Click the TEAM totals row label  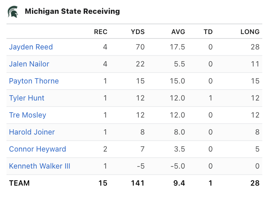19,183
